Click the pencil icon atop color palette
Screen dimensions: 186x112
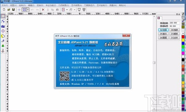tap(183, 14)
